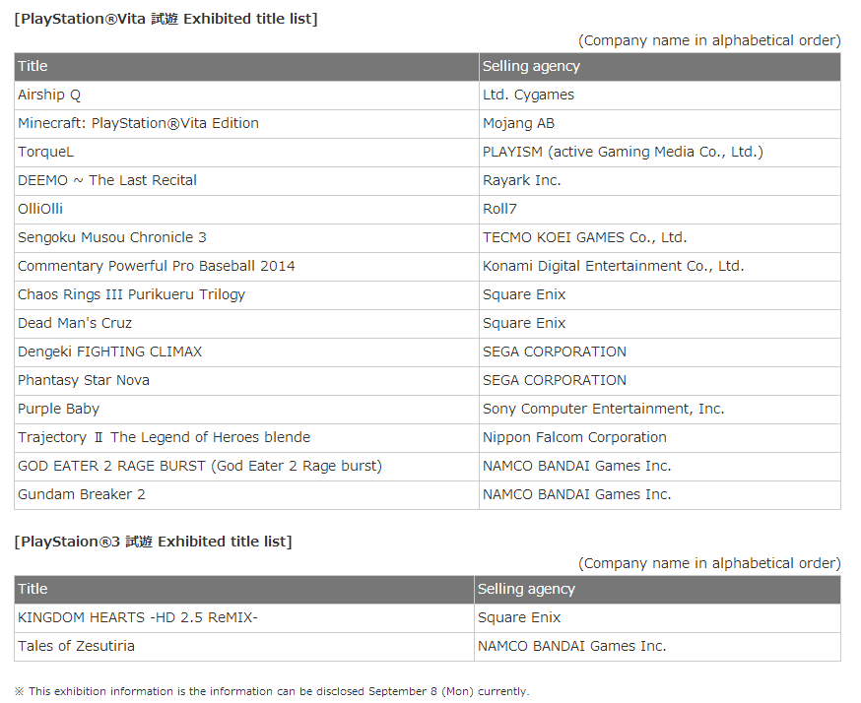
Task: Click the Vita table 'Title' column header
Action: 246,66
